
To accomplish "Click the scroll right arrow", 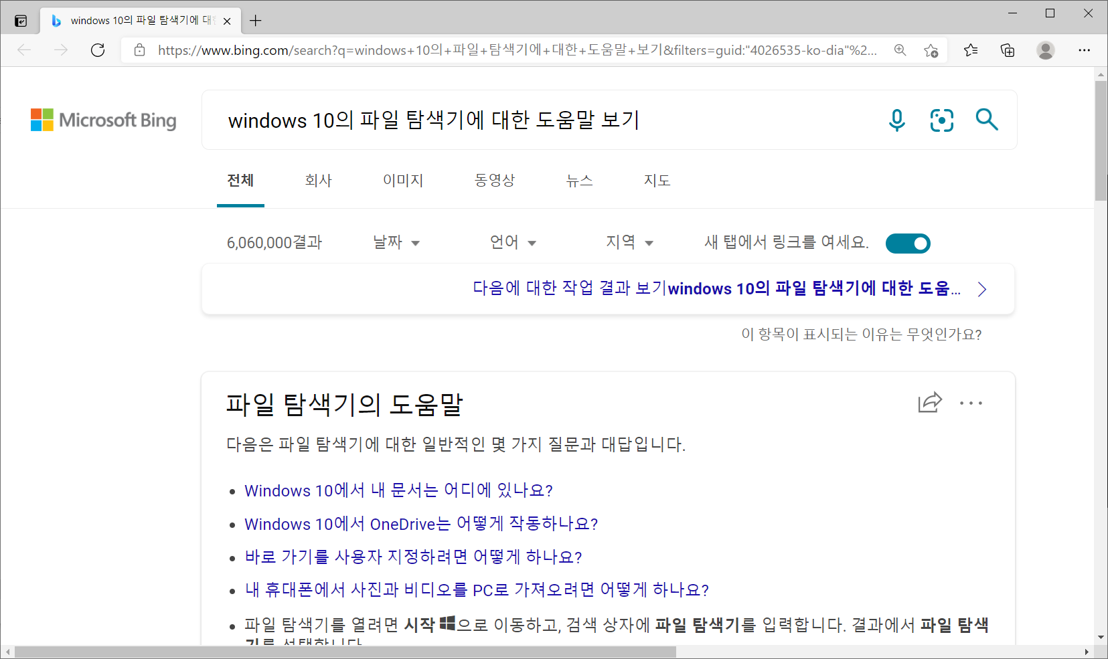I will pos(1087,652).
